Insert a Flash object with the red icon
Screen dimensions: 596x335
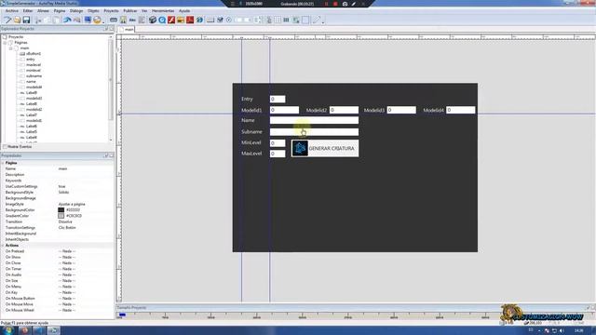click(171, 20)
